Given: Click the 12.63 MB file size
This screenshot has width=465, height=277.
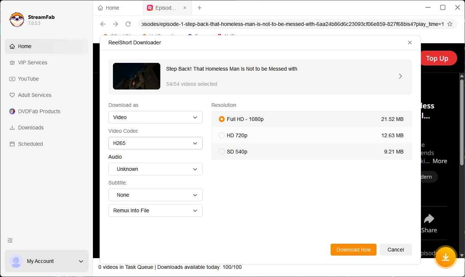Looking at the screenshot, I should point(392,135).
